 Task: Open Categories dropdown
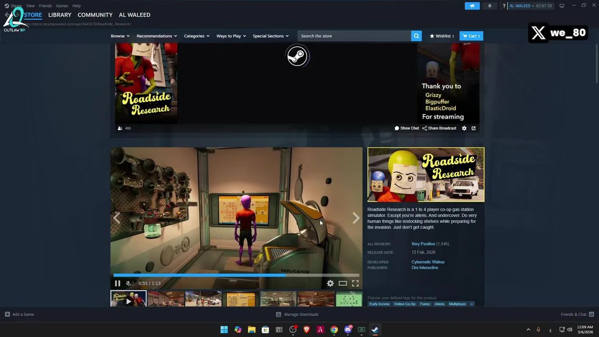coord(197,36)
